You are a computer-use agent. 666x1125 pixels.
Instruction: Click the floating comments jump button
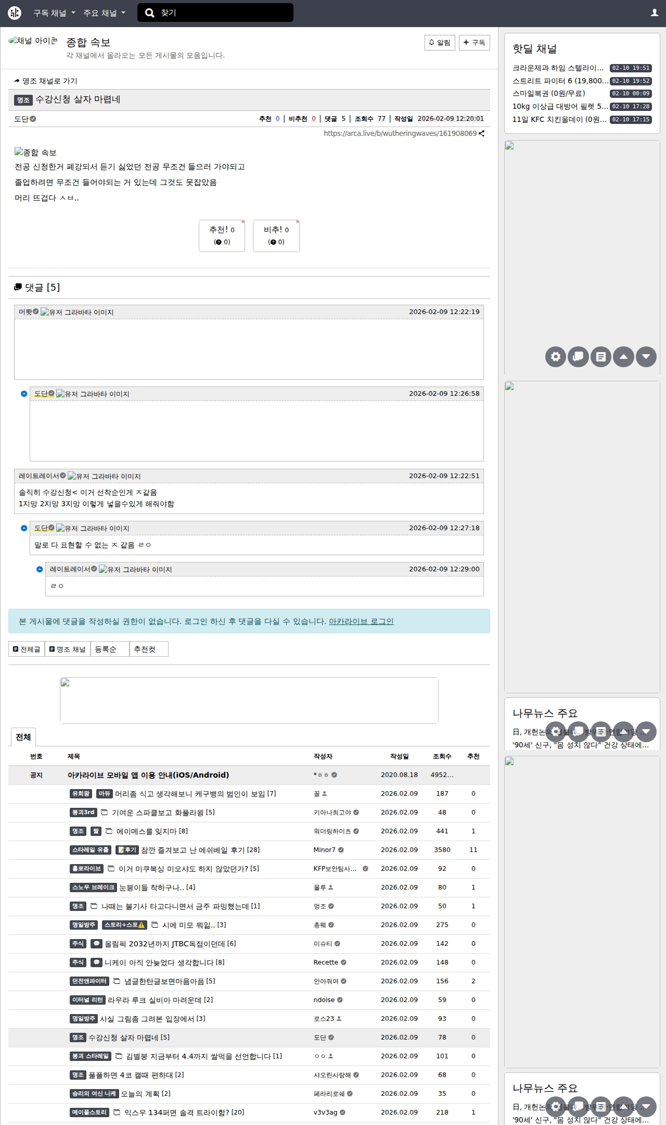578,357
